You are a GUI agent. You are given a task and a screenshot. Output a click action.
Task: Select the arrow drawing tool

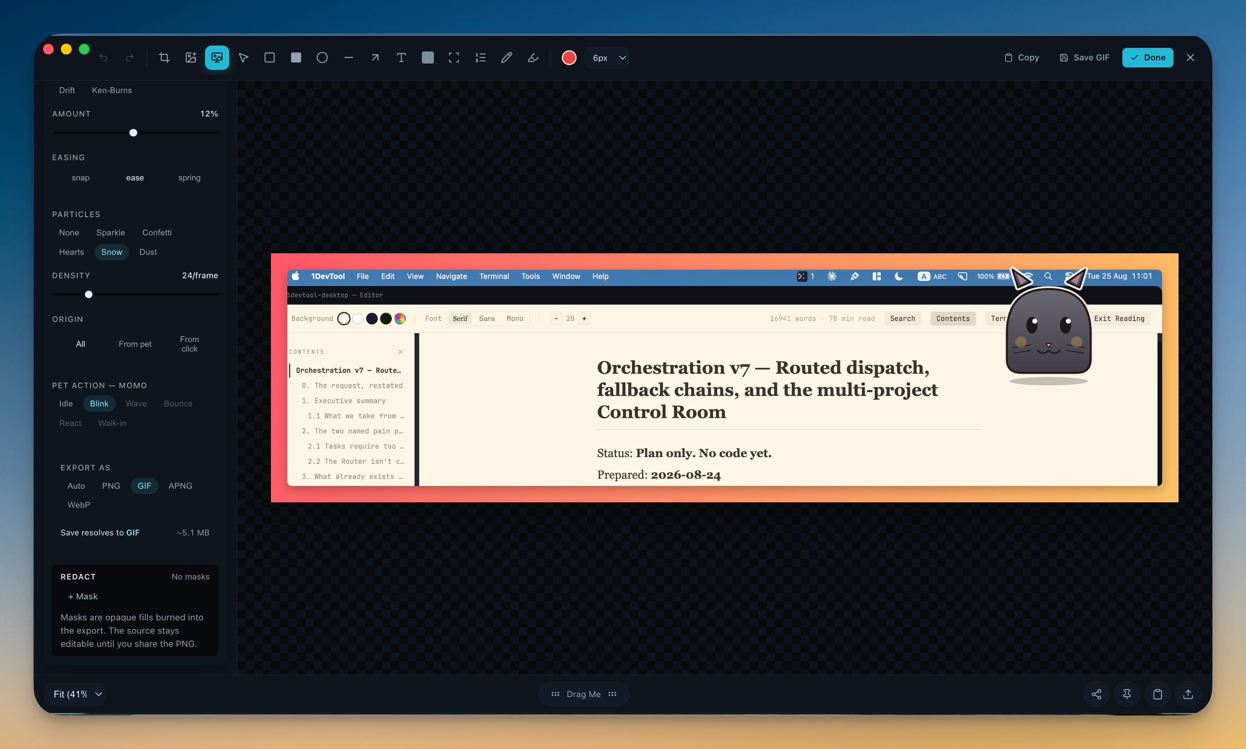[375, 58]
